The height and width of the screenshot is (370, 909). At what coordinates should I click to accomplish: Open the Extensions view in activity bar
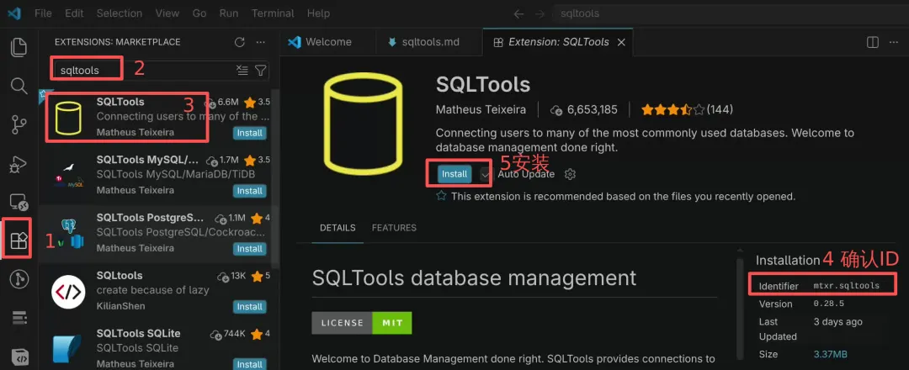pos(19,240)
